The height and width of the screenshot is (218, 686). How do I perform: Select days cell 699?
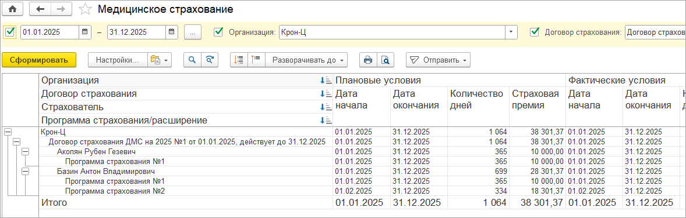[478, 172]
